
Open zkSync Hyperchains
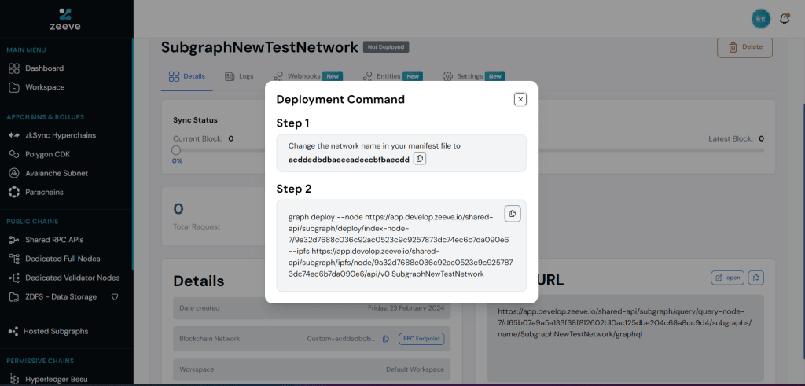coord(60,135)
